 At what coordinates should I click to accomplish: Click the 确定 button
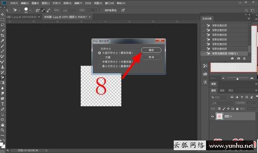click(151, 50)
